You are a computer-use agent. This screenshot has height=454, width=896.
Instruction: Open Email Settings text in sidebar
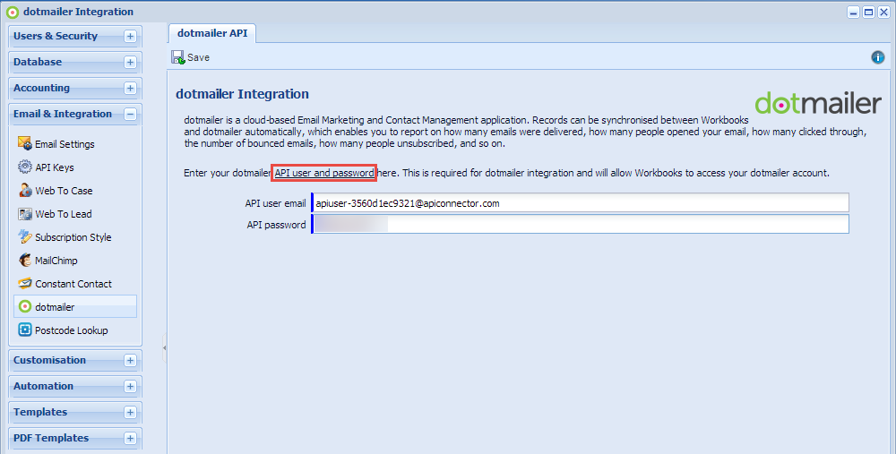coord(65,144)
